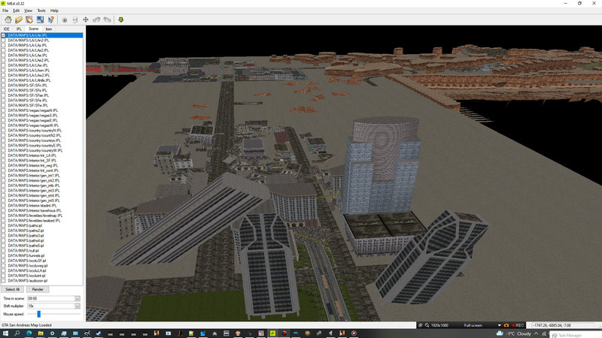Check the DATA/MAPS/LA/LAn2.IPL checkbox

(4, 41)
